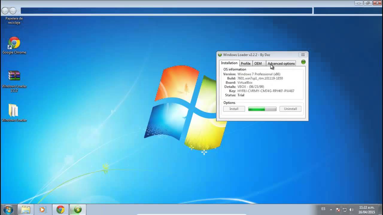Switch to the Profile tab
This screenshot has width=383, height=215.
click(246, 63)
